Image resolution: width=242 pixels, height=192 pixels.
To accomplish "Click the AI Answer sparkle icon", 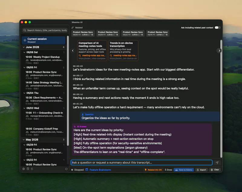I will 75,126.
